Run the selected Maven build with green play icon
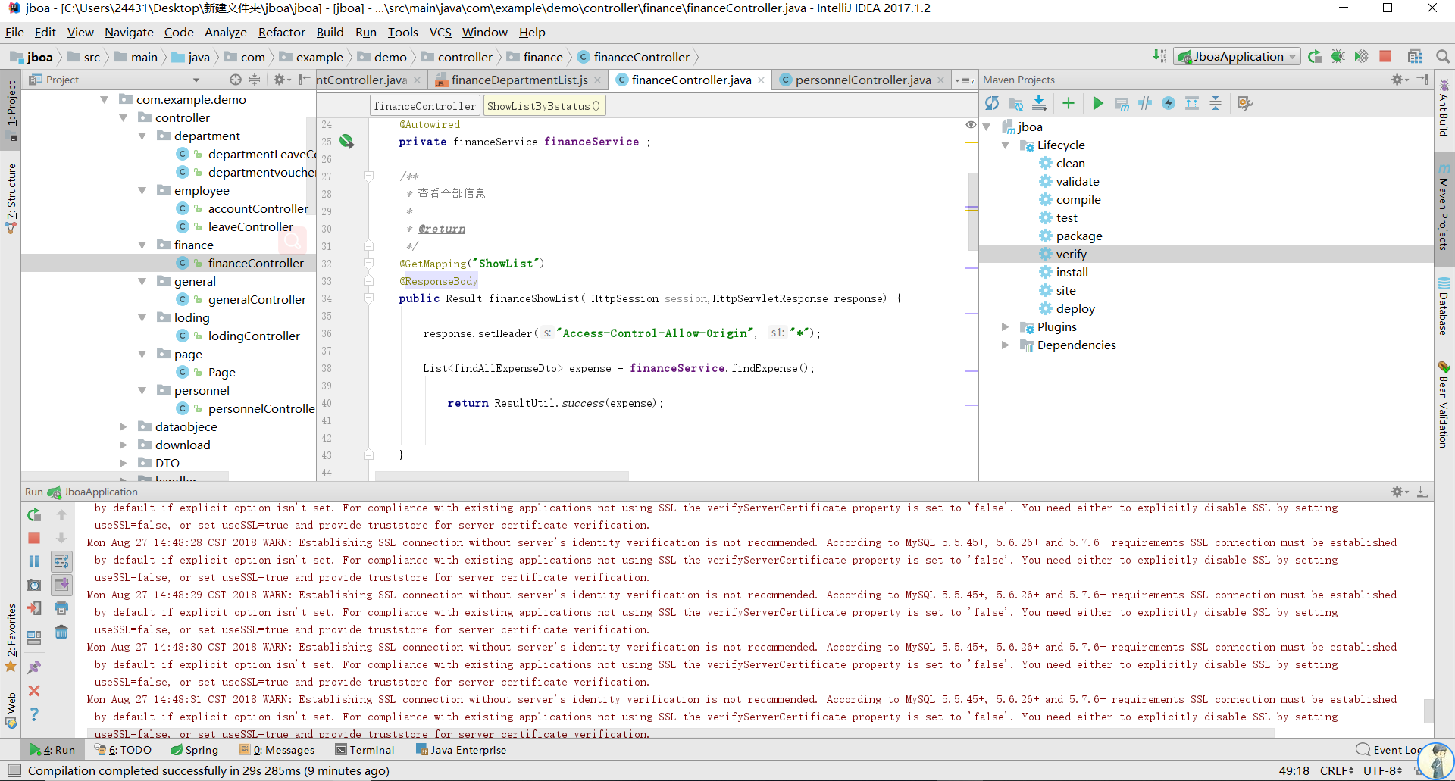The image size is (1455, 781). pos(1098,104)
